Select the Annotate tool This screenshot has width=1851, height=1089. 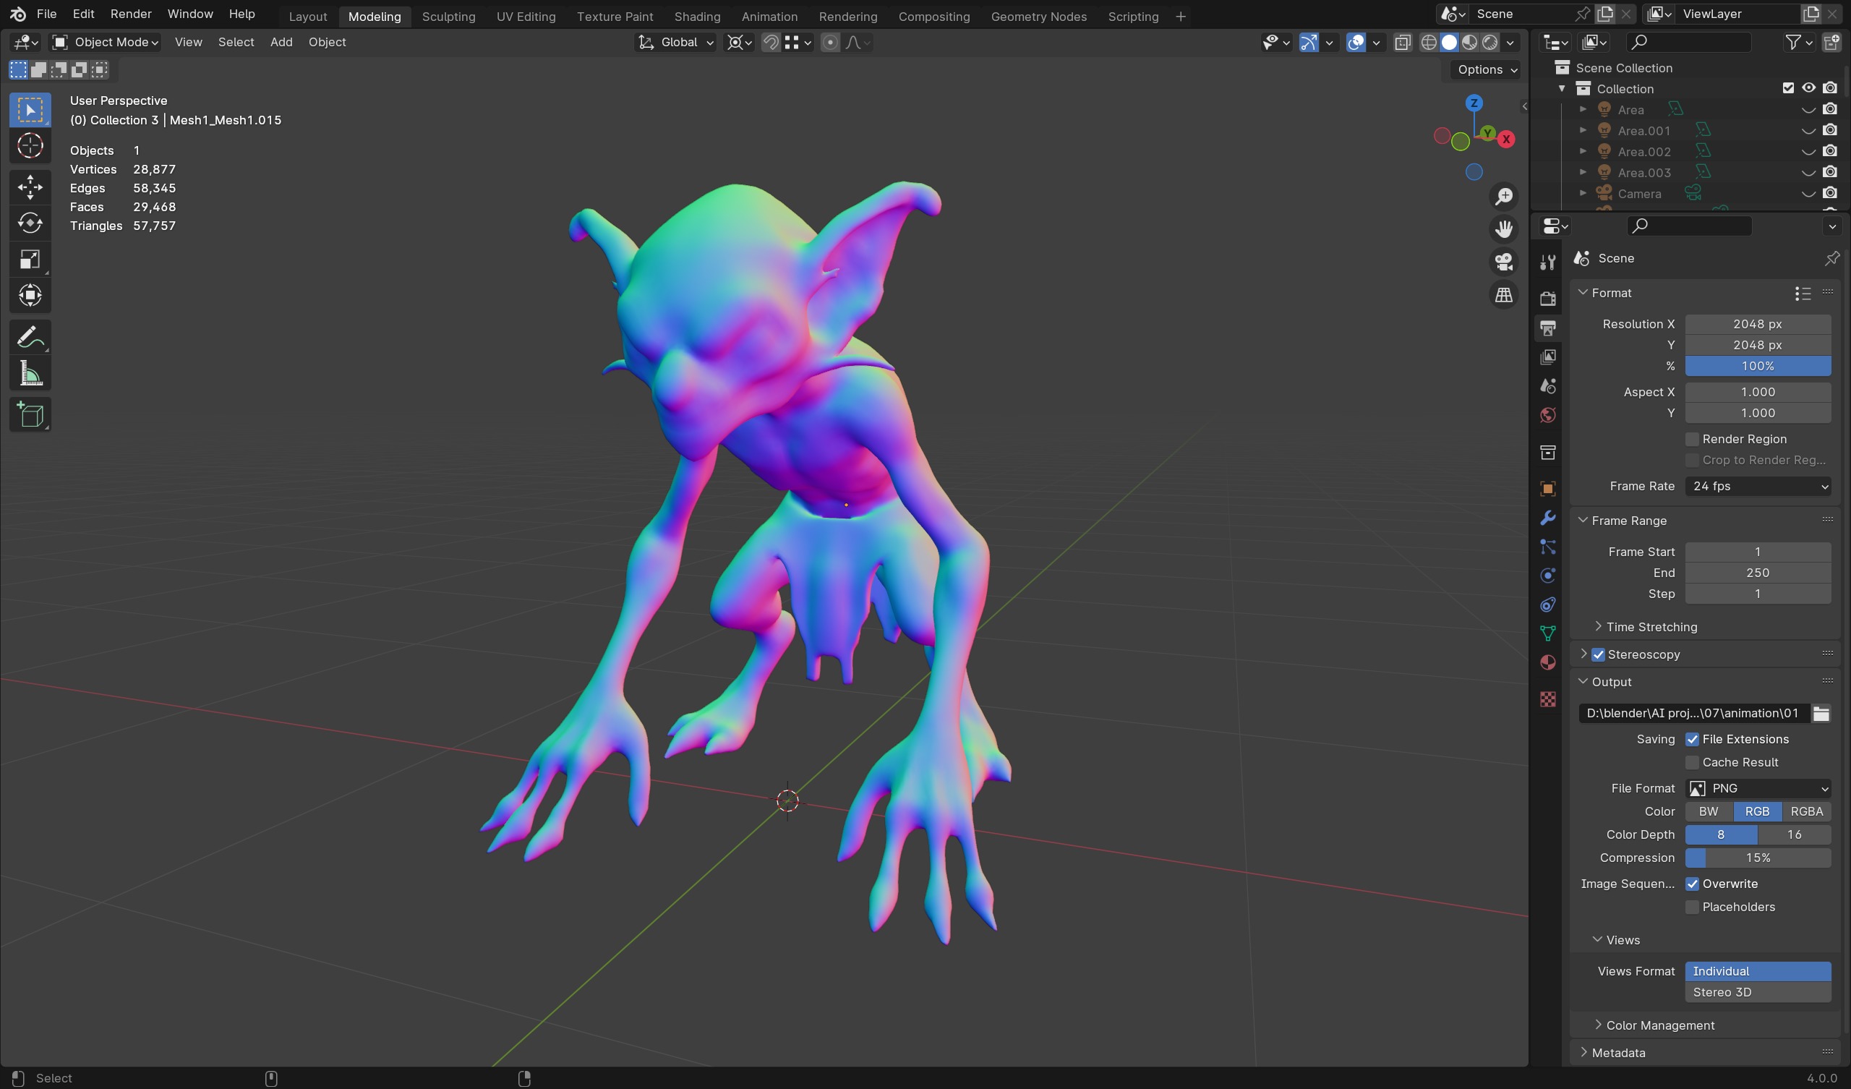coord(30,337)
